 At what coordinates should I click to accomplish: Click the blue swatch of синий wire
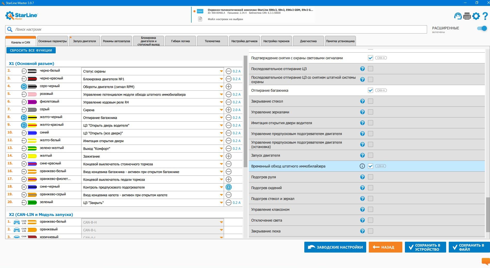32,133
